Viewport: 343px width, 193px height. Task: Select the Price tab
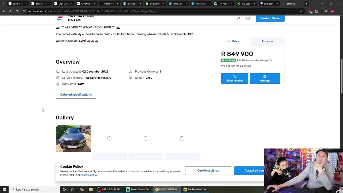click(x=234, y=41)
